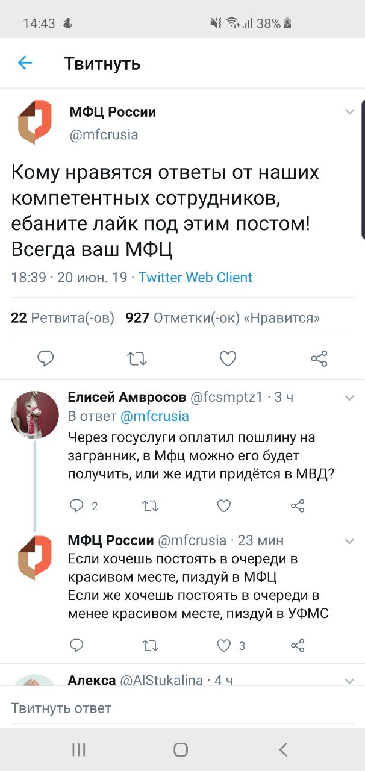Share the main МФЦ России tweet
The image size is (365, 771).
pos(319,359)
